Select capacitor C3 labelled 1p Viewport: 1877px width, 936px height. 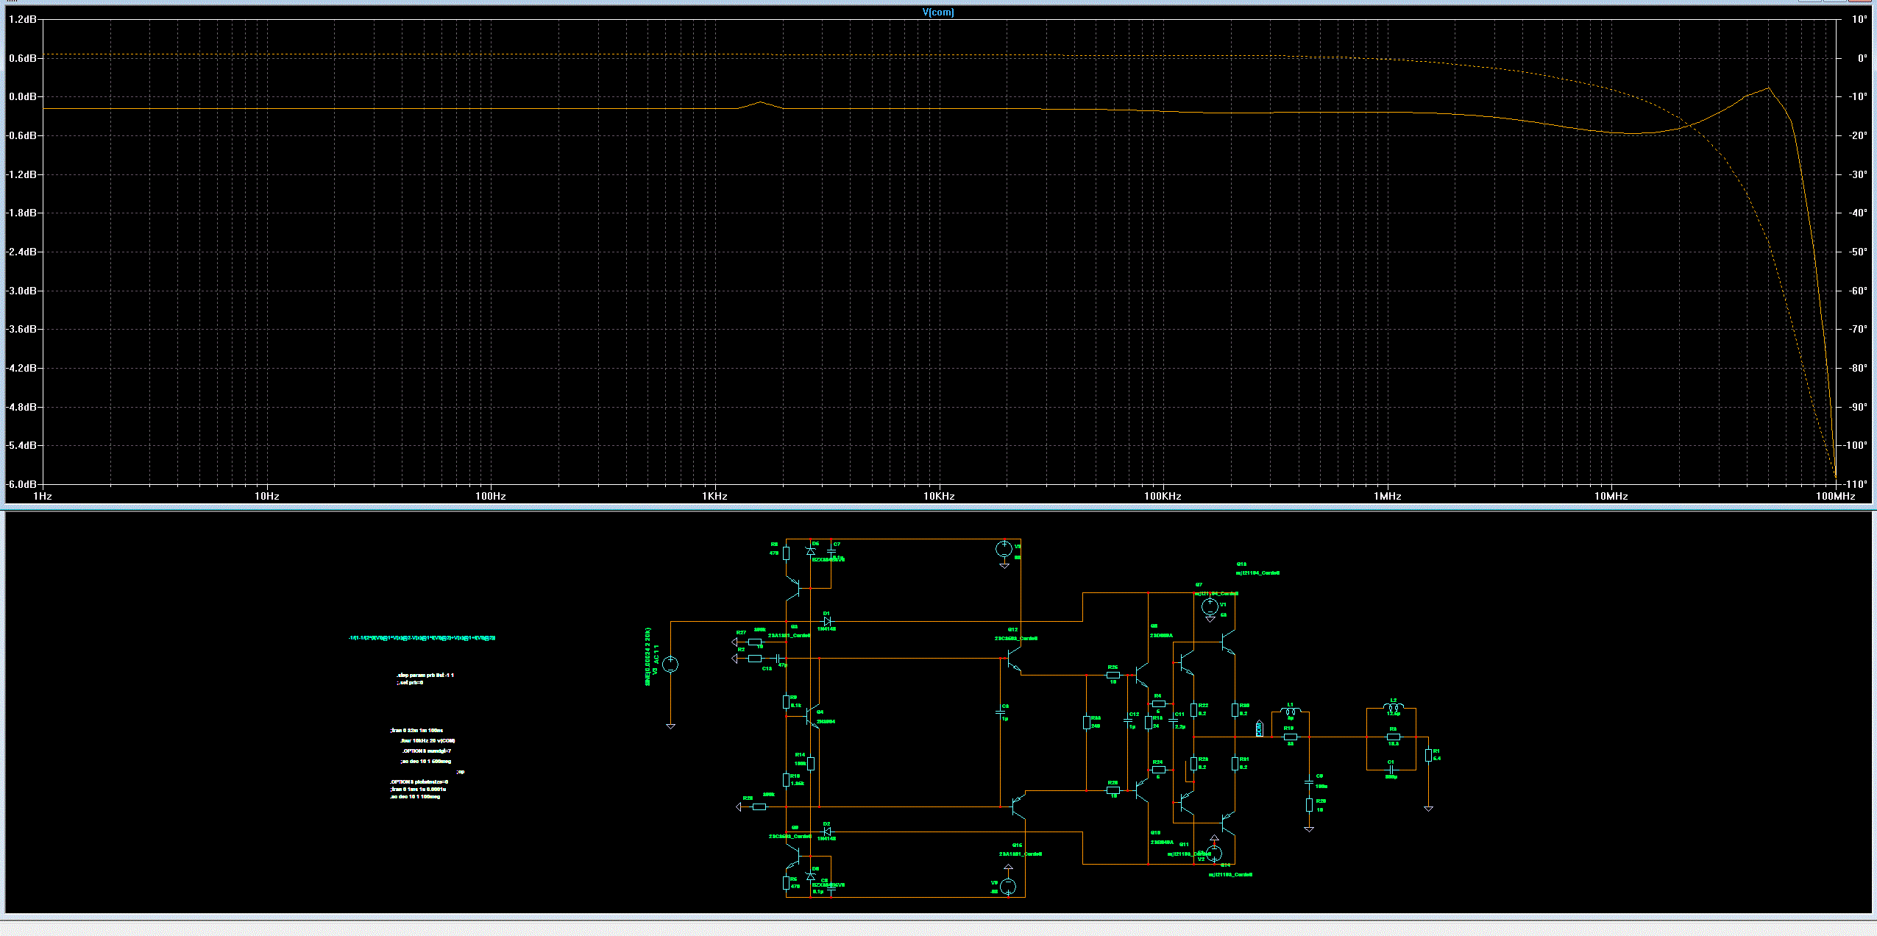1001,712
